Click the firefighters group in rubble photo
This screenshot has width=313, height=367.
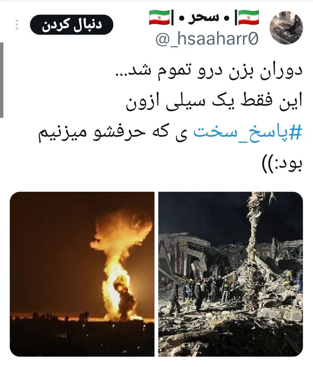(x=209, y=288)
